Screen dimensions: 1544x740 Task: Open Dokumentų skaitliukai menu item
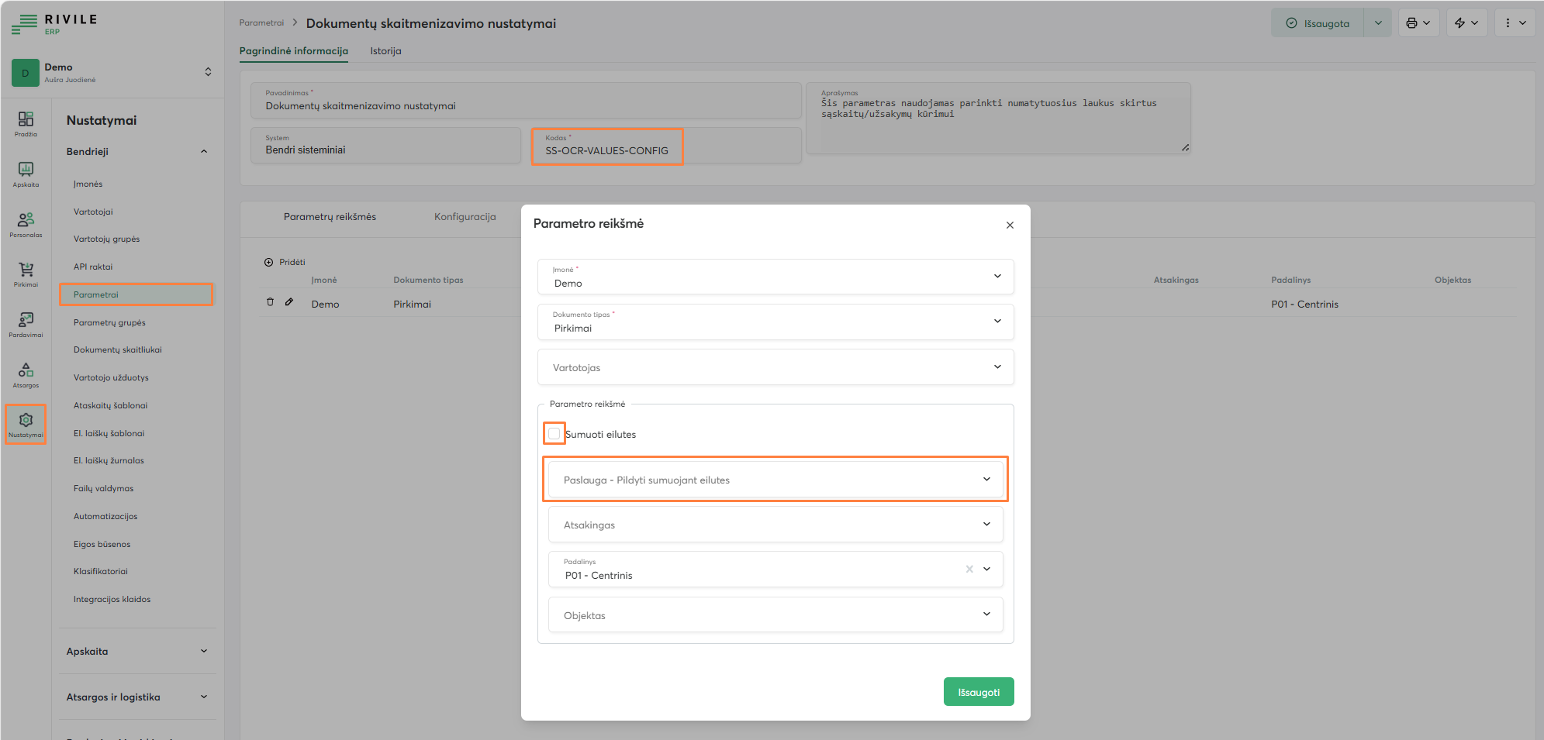(x=118, y=350)
